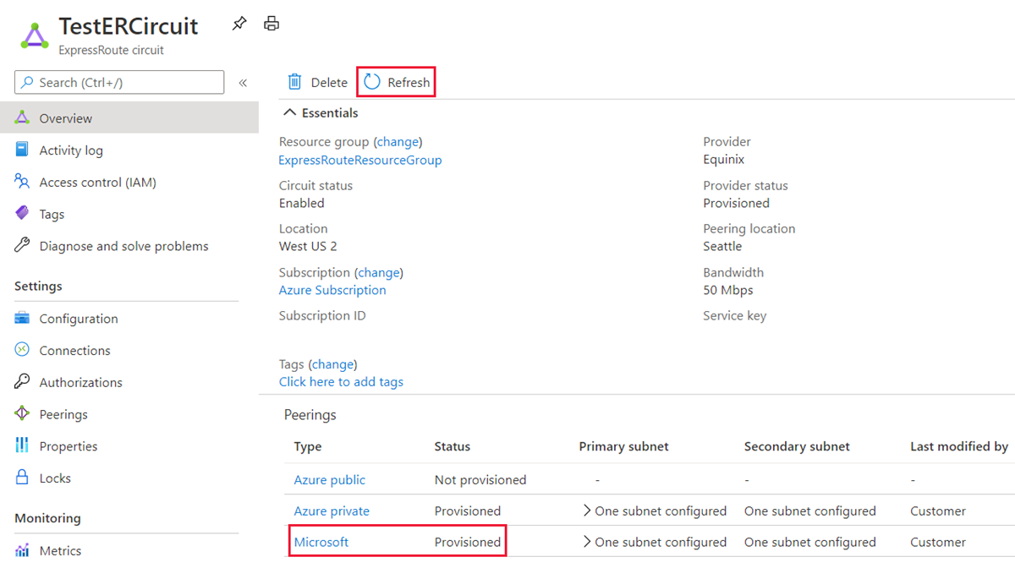Click the Locks padlock icon
The image size is (1015, 568).
click(x=23, y=478)
